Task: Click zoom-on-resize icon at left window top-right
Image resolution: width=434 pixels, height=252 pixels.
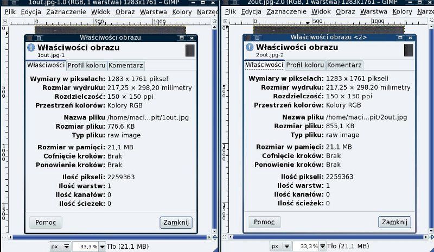Action: [214, 21]
